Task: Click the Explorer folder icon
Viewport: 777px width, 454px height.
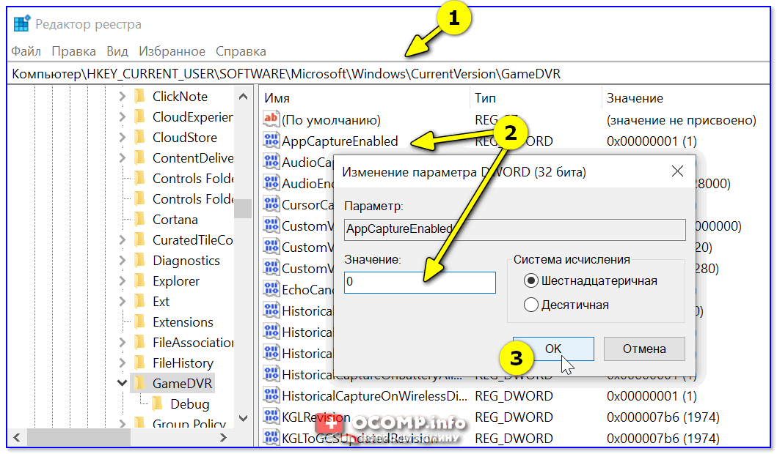Action: pos(139,281)
